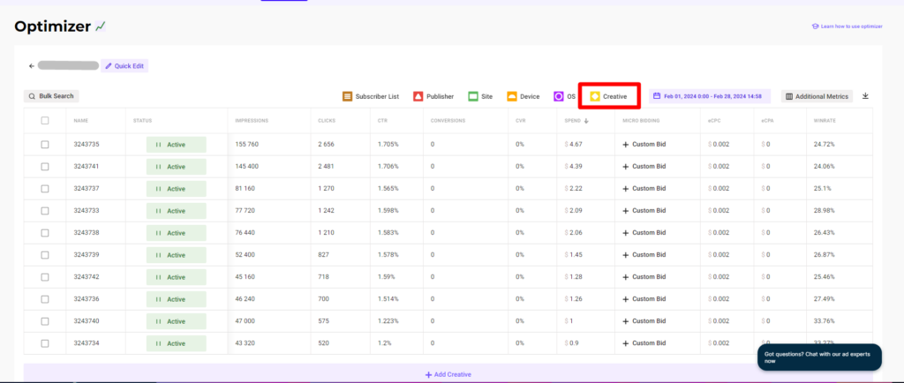Pause creative 3243740 via Active status
The image size is (904, 383).
pos(176,321)
